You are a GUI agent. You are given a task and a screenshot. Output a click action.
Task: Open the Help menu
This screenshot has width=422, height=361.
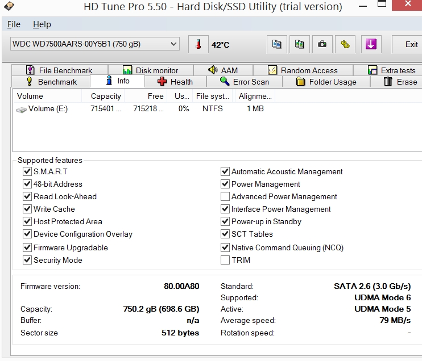click(42, 24)
